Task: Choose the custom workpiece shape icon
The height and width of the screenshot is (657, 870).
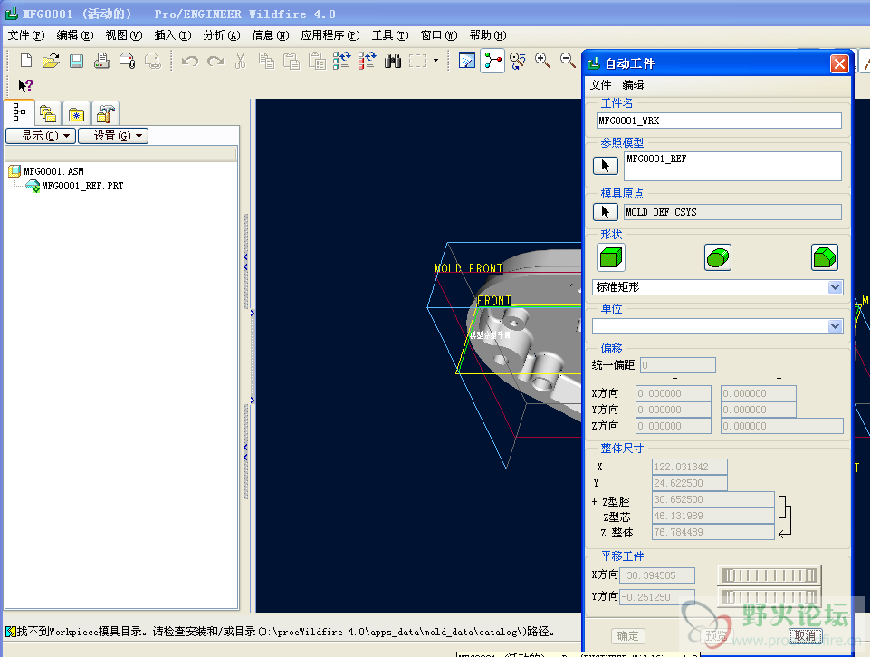Action: click(825, 257)
